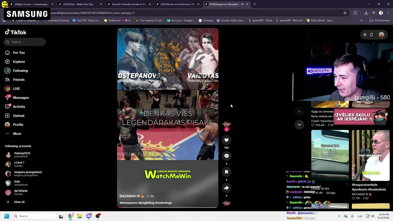Bookmark this page with the star icon
393x221 pixels.
[345, 13]
